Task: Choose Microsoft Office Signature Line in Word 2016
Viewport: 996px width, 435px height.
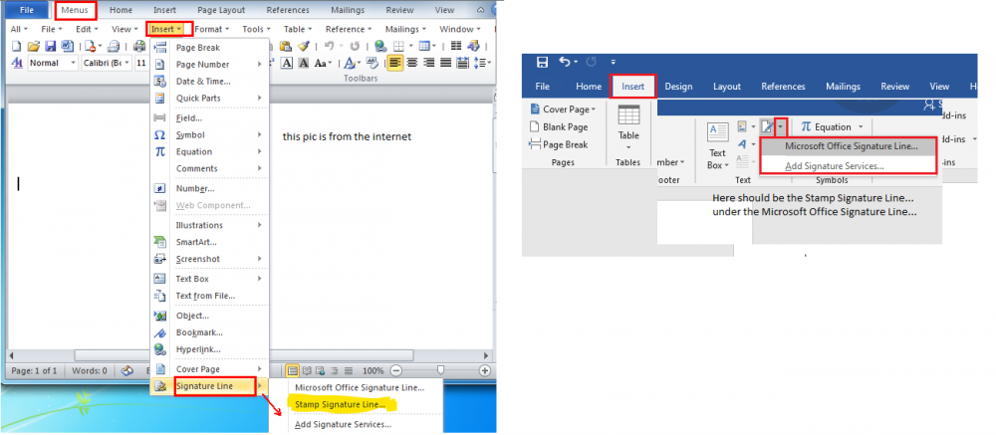Action: point(852,146)
